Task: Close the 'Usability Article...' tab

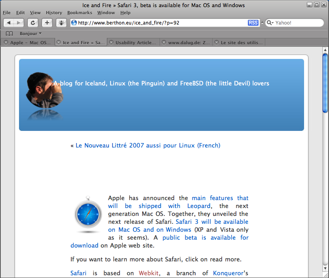Action: 111,42
